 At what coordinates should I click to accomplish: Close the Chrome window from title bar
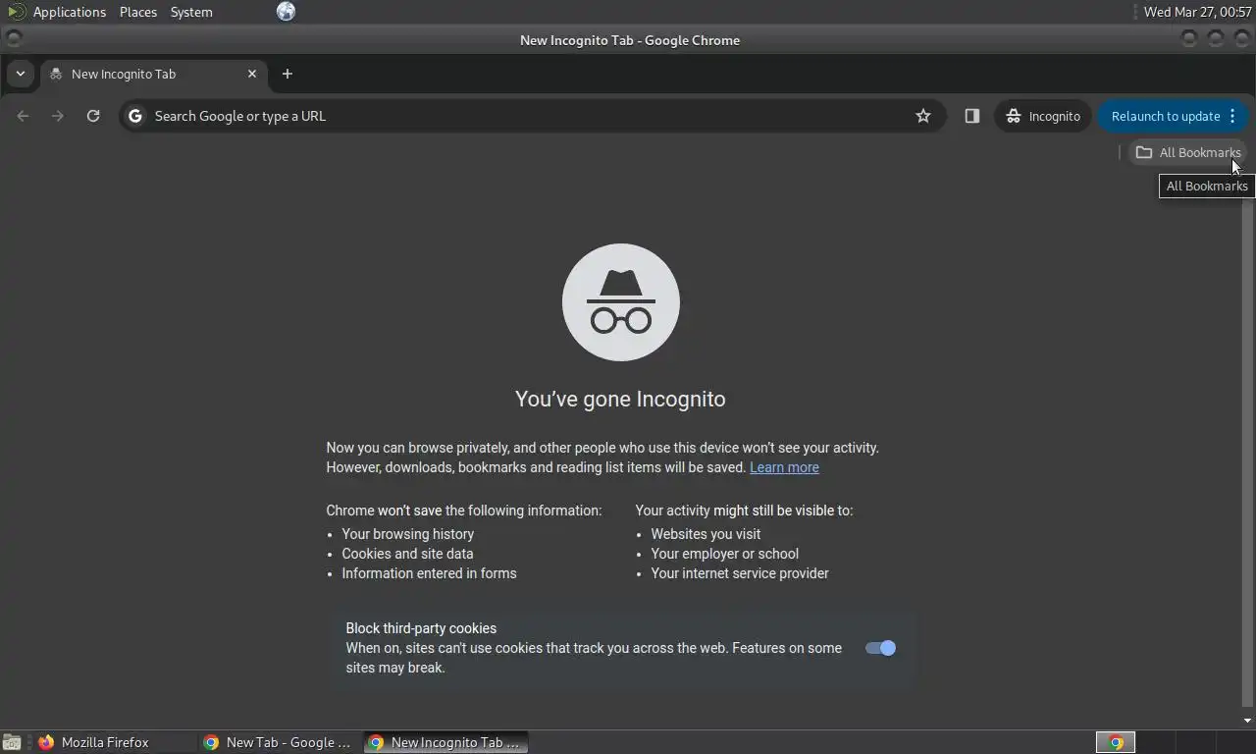(x=1241, y=39)
